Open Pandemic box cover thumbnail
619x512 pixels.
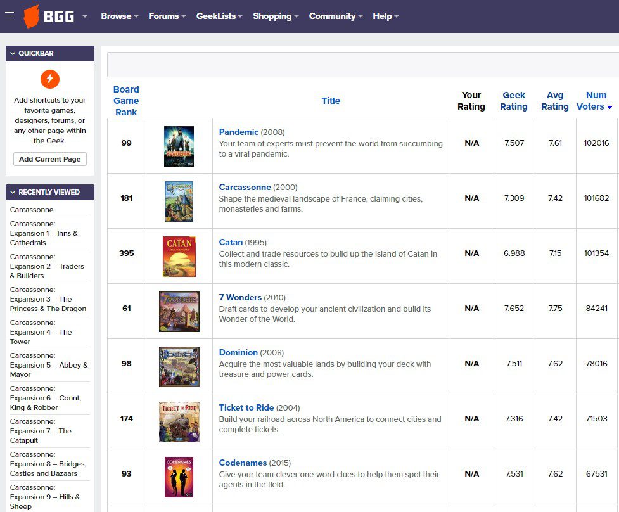pyautogui.click(x=179, y=146)
